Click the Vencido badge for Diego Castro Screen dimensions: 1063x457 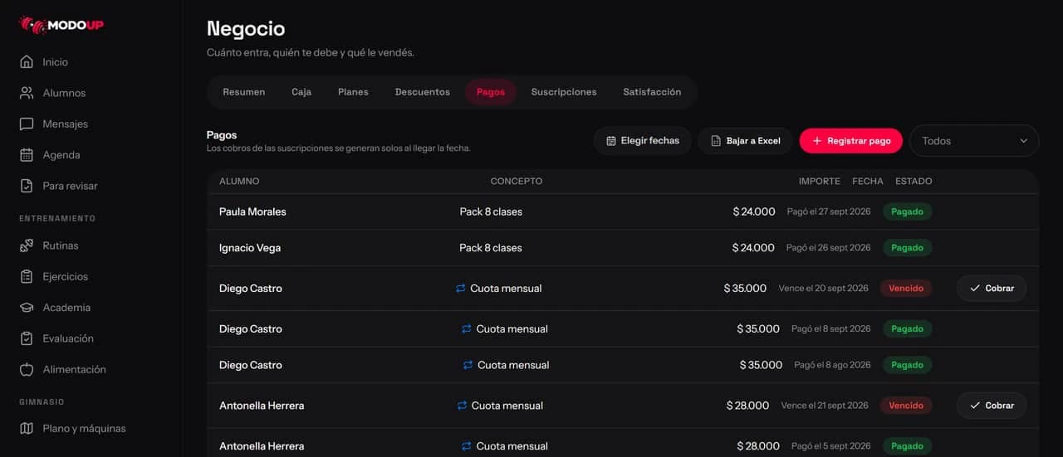[x=906, y=289]
